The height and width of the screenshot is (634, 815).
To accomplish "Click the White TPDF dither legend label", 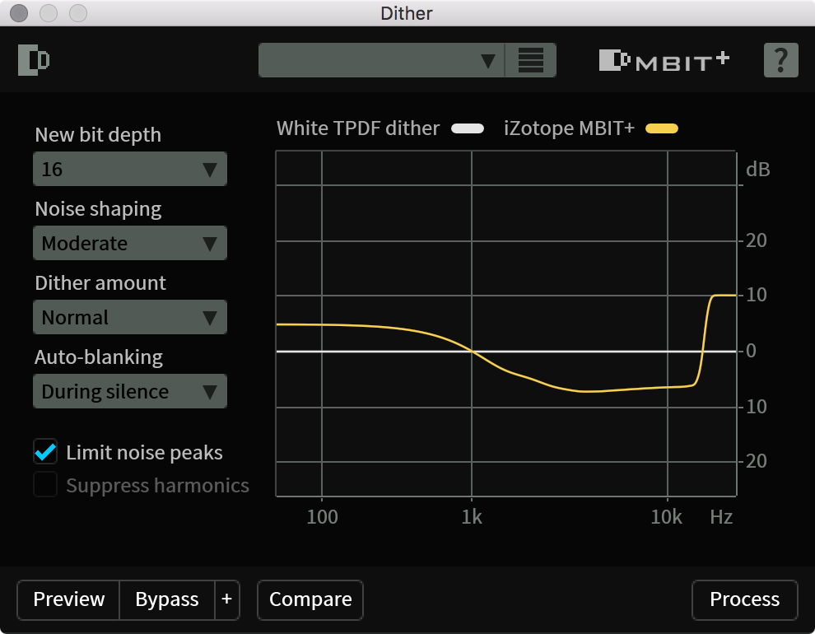I will [358, 128].
